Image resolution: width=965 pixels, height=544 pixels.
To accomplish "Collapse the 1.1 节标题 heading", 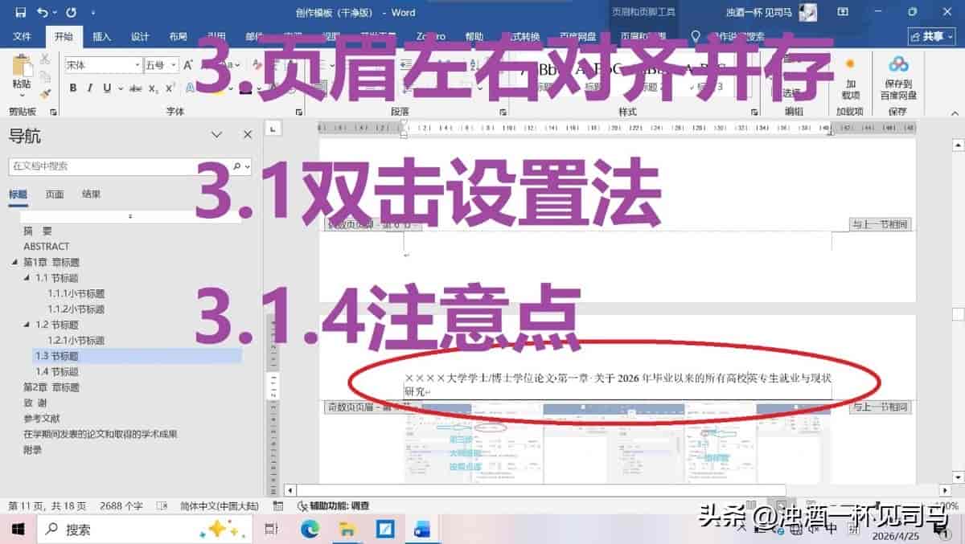I will click(27, 277).
